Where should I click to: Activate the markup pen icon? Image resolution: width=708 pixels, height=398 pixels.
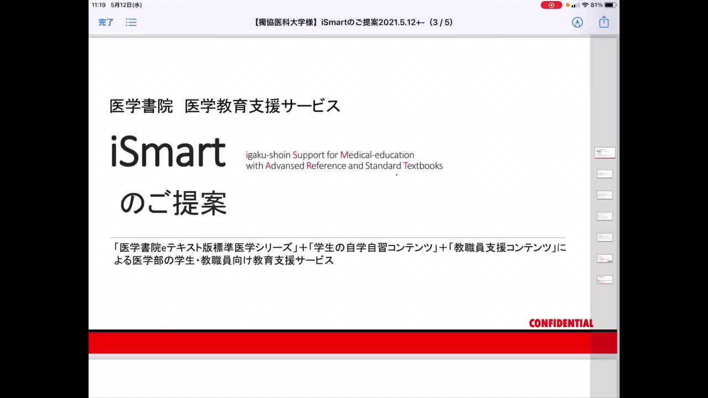coord(577,23)
